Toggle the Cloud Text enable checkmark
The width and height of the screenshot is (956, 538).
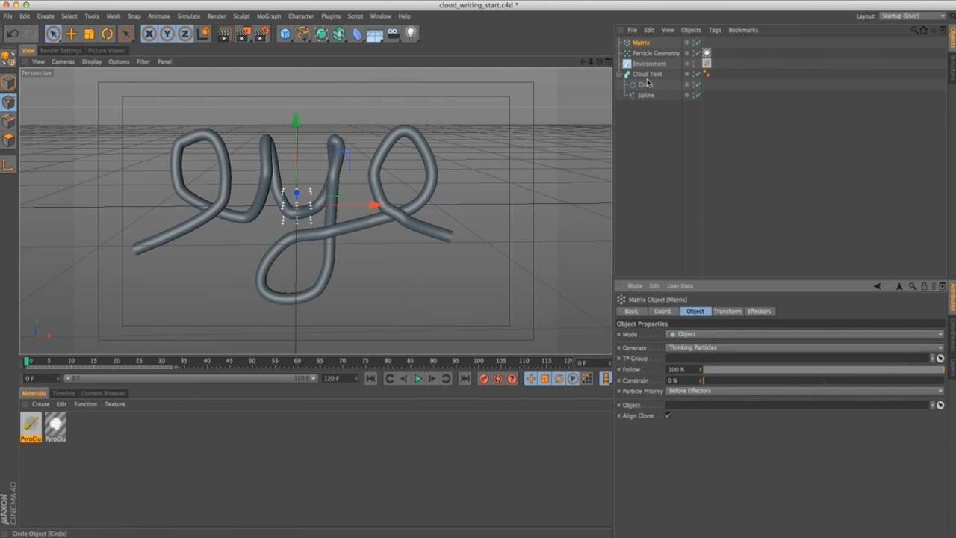698,74
